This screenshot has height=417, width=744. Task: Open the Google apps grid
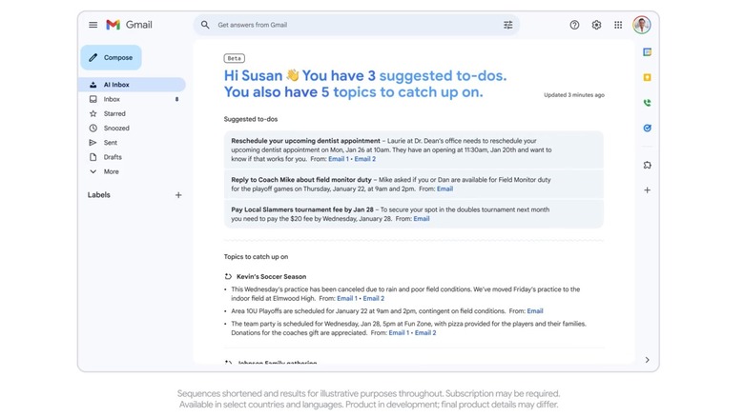[x=618, y=25]
